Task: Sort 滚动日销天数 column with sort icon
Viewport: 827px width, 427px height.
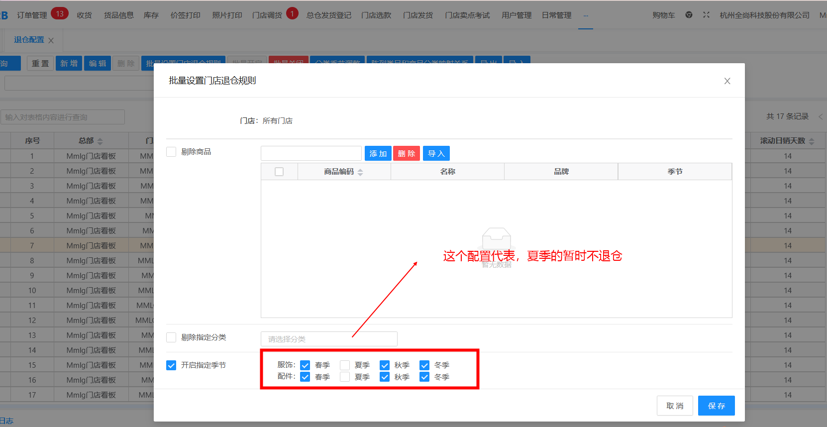Action: [812, 141]
